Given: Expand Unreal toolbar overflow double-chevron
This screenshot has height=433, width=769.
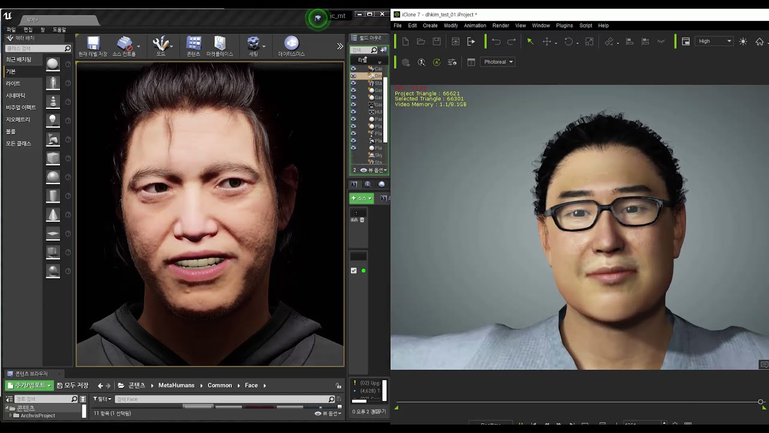Looking at the screenshot, I should tap(340, 46).
